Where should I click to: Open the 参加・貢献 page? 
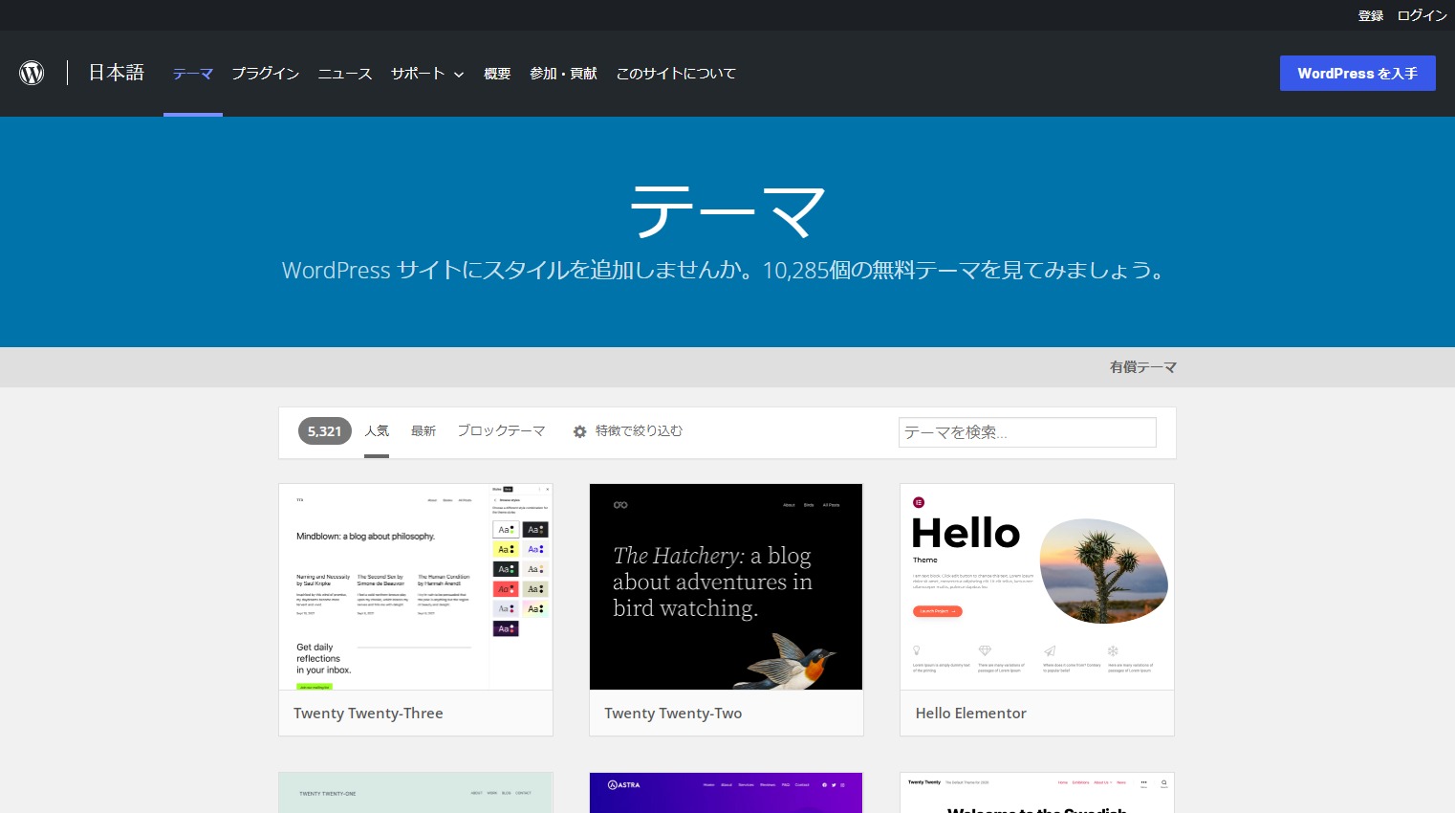click(563, 74)
